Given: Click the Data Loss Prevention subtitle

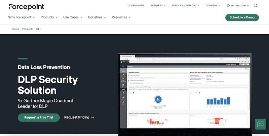Looking at the screenshot, I should 44,67.
